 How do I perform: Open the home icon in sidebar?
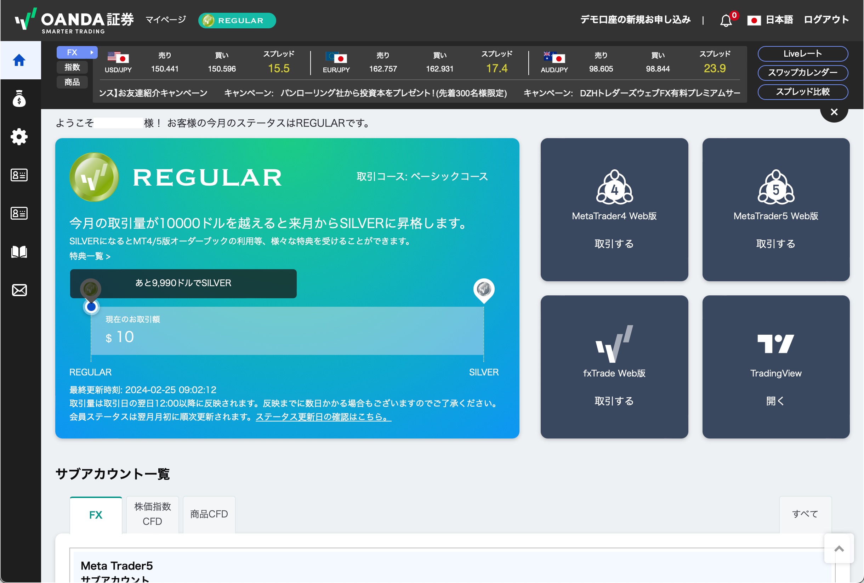click(19, 60)
